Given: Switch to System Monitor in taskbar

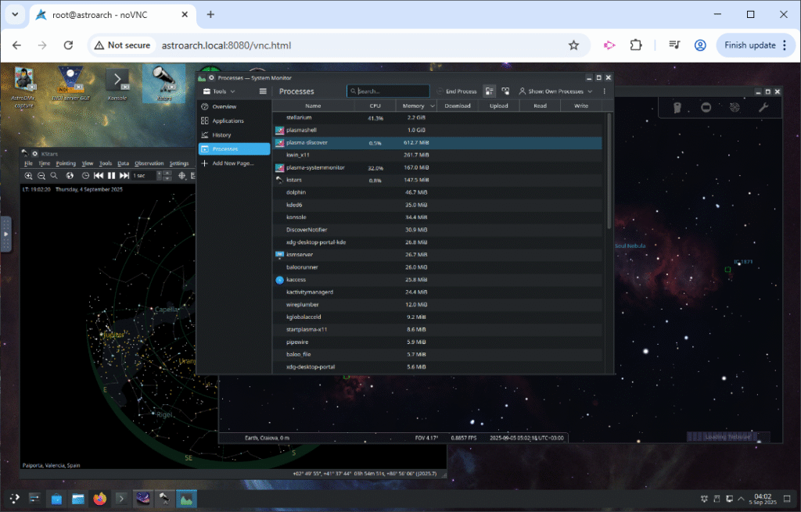Looking at the screenshot, I should pyautogui.click(x=186, y=498).
